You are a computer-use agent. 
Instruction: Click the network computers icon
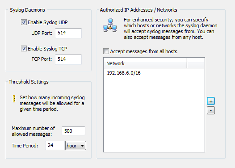point(110,25)
